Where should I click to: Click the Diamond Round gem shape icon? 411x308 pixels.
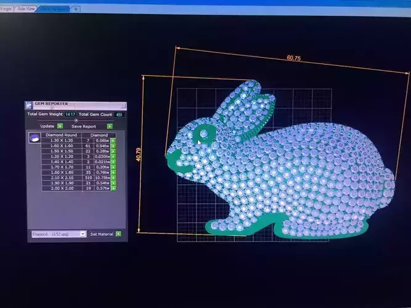click(x=35, y=137)
